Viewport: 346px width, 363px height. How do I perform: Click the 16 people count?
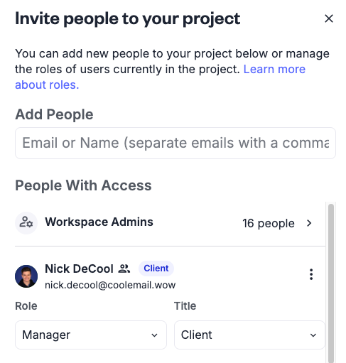pos(269,223)
